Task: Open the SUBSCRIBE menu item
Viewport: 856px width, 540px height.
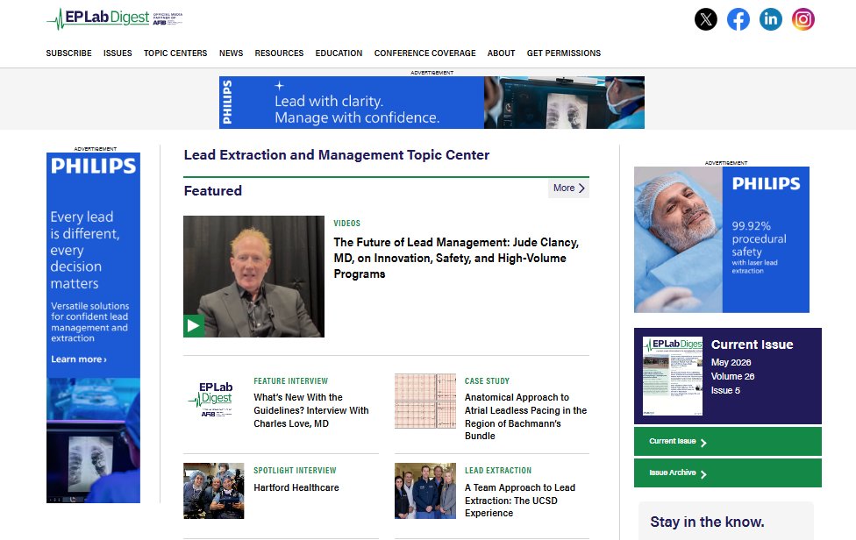Action: [x=68, y=53]
